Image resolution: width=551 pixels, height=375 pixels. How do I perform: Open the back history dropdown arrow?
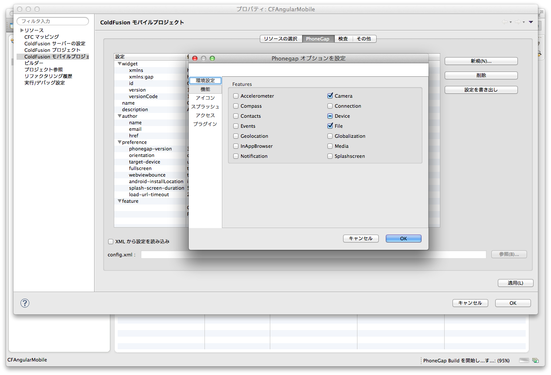point(510,23)
